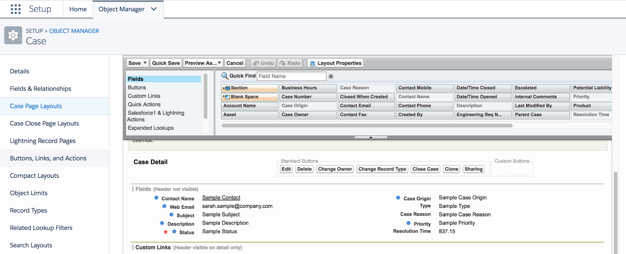
Task: Select Buttons in palette category list
Action: (x=137, y=87)
